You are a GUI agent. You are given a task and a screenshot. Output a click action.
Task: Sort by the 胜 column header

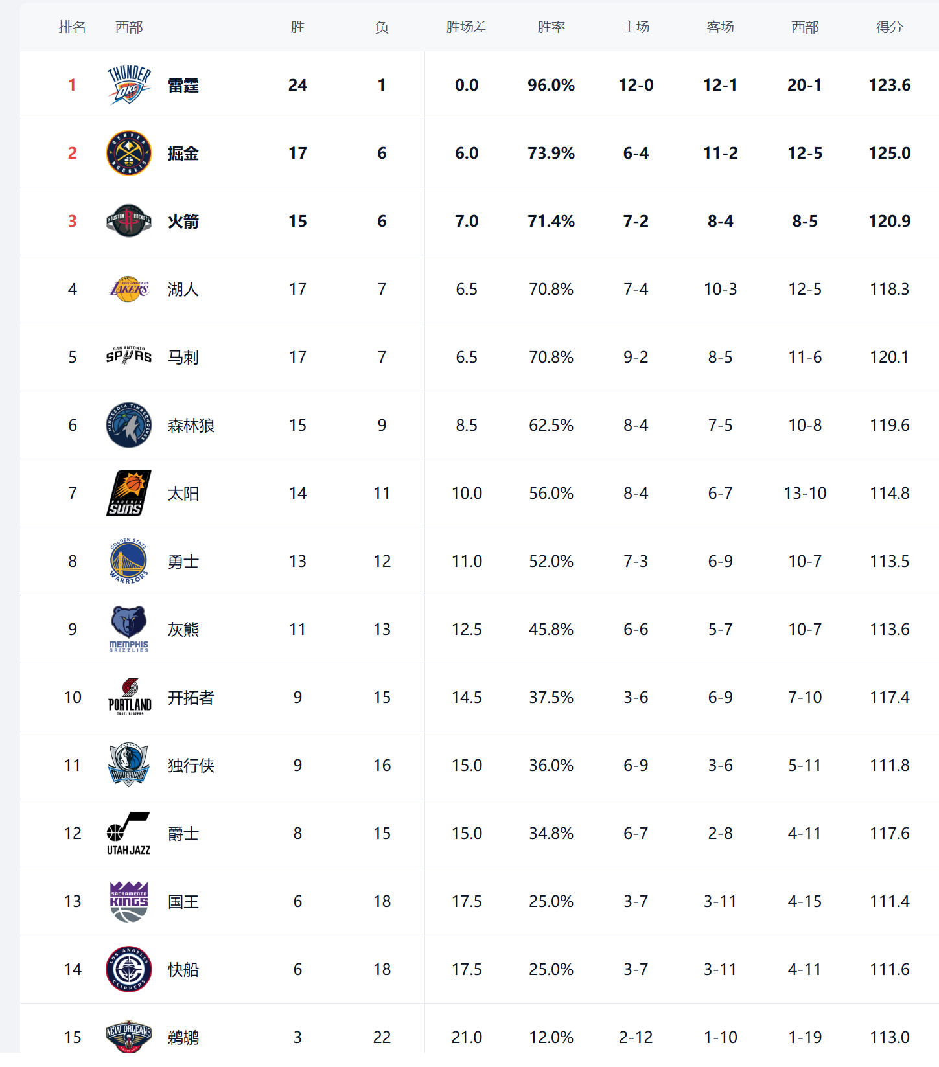pos(297,27)
